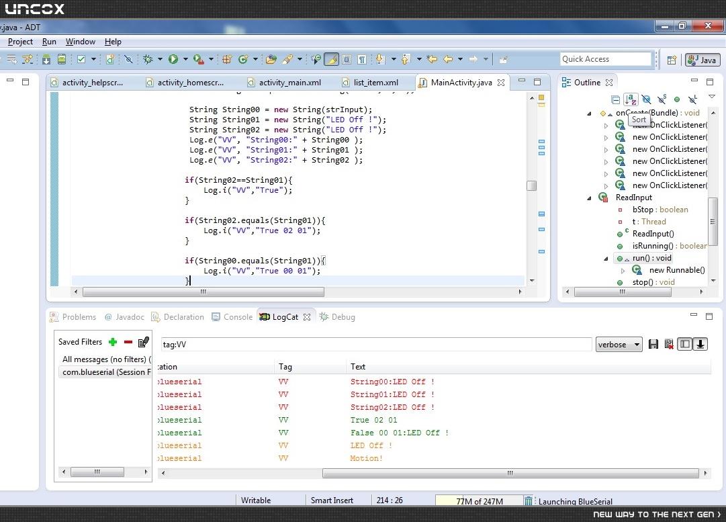Add a new LogCat saved filter
This screenshot has height=522, width=726.
click(x=113, y=342)
